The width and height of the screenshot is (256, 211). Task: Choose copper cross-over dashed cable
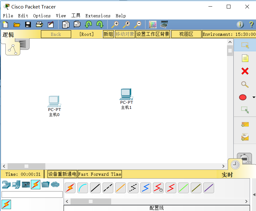point(108,188)
